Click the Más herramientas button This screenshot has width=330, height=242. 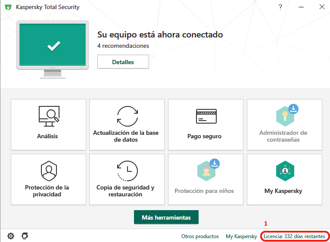tap(166, 217)
